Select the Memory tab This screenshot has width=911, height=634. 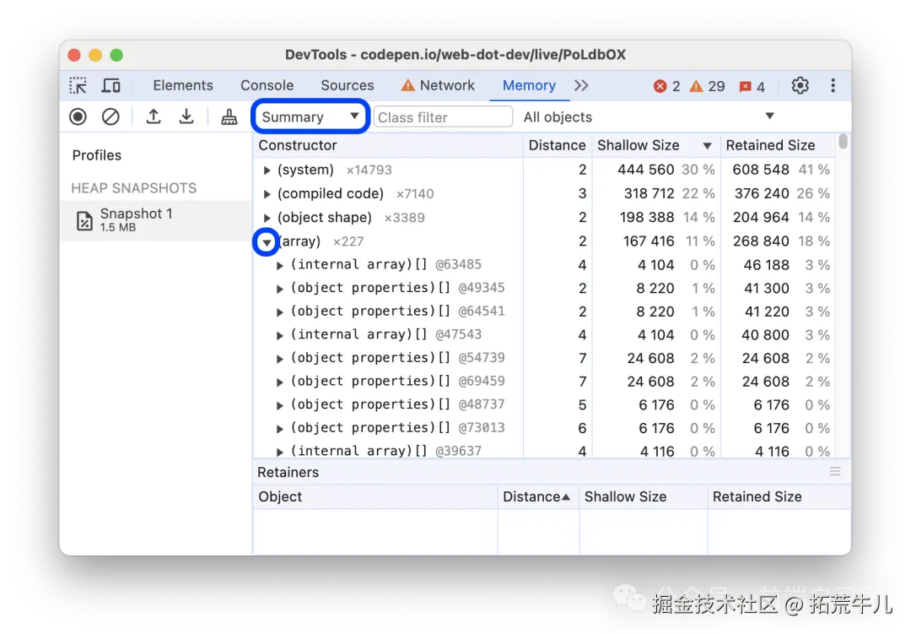[x=529, y=85]
